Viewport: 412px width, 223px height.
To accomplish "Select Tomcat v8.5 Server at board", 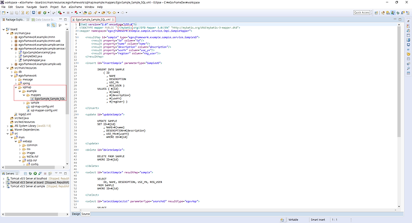I will (x=38, y=182).
